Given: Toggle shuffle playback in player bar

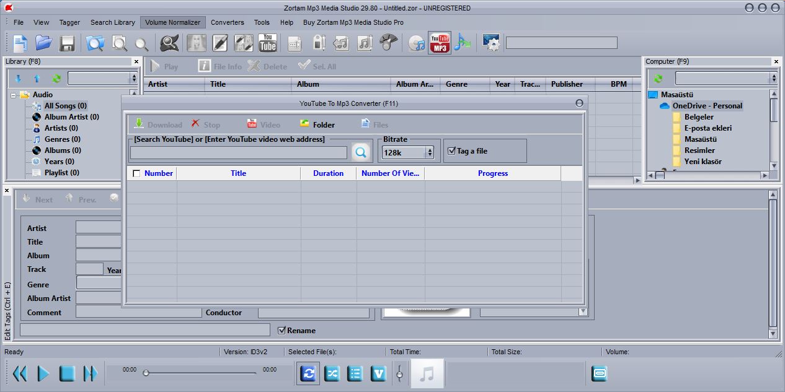Looking at the screenshot, I should 332,373.
